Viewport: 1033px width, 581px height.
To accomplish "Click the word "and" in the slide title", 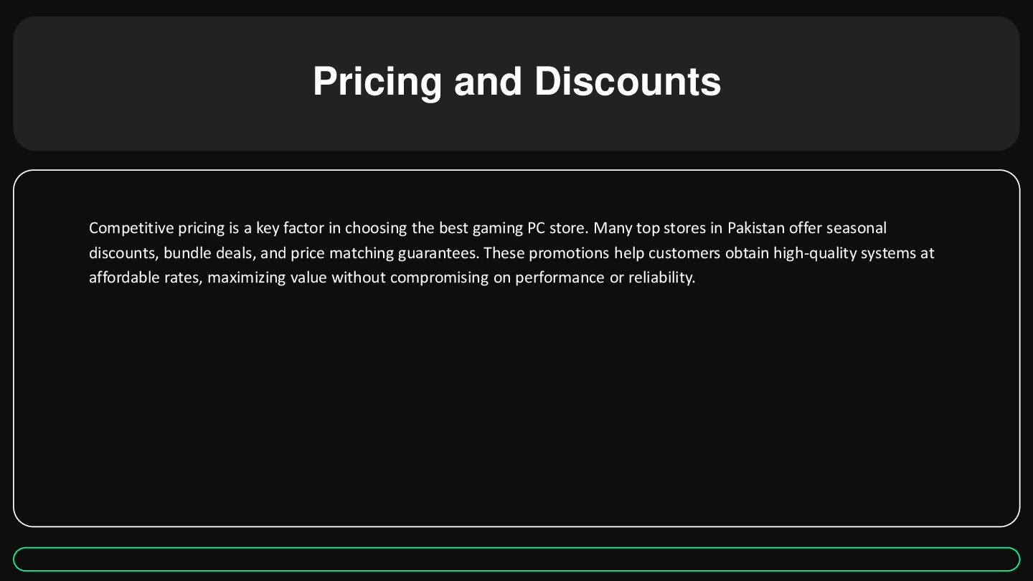I will (x=489, y=81).
